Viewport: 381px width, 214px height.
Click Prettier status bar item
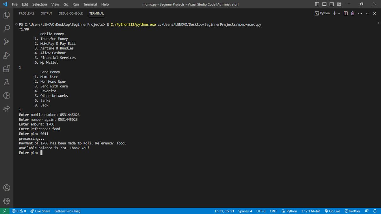[x=352, y=211]
